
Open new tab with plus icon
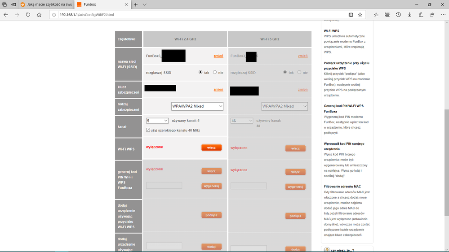click(136, 4)
